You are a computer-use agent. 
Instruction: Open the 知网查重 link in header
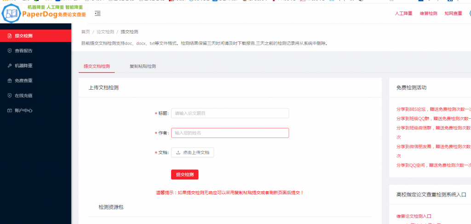tap(453, 13)
